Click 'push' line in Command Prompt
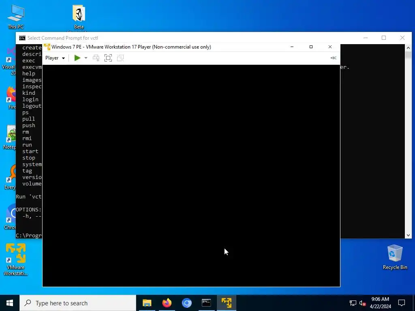Image resolution: width=415 pixels, height=311 pixels. pos(29,126)
